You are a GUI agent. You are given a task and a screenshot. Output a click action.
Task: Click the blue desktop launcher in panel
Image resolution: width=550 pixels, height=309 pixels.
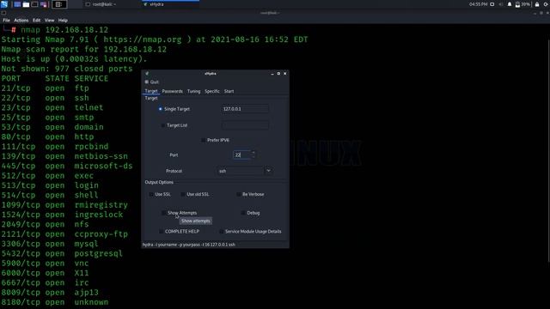pyautogui.click(x=17, y=4)
